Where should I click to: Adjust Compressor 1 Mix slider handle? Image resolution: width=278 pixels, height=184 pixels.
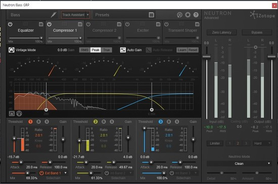[80, 38]
